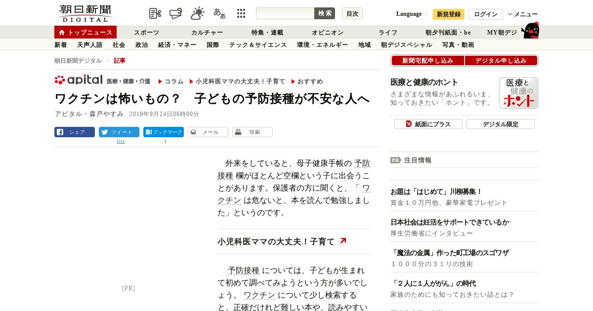593x311 pixels.
Task: Open the スポーツ tab
Action: [147, 33]
